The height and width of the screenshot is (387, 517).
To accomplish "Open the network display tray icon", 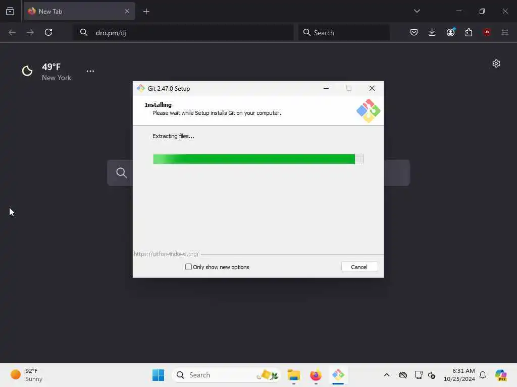I will click(419, 375).
